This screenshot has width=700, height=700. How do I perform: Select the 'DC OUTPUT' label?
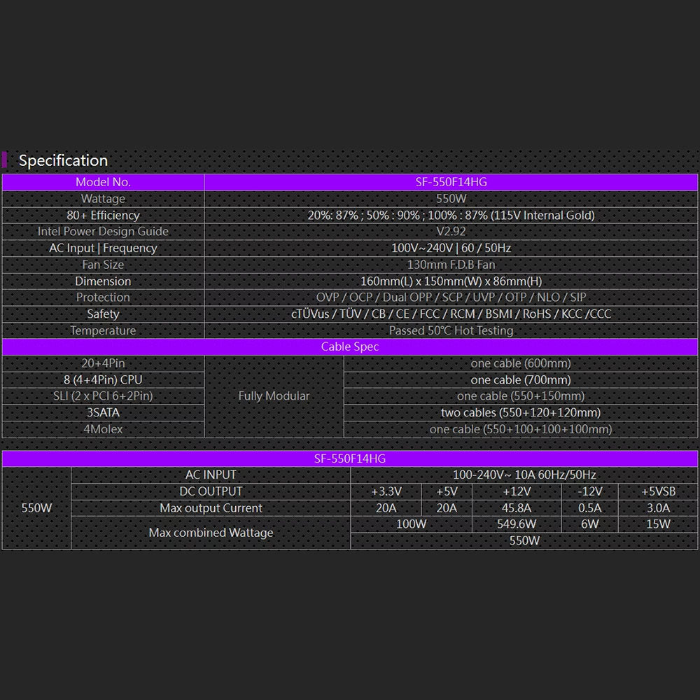[211, 491]
